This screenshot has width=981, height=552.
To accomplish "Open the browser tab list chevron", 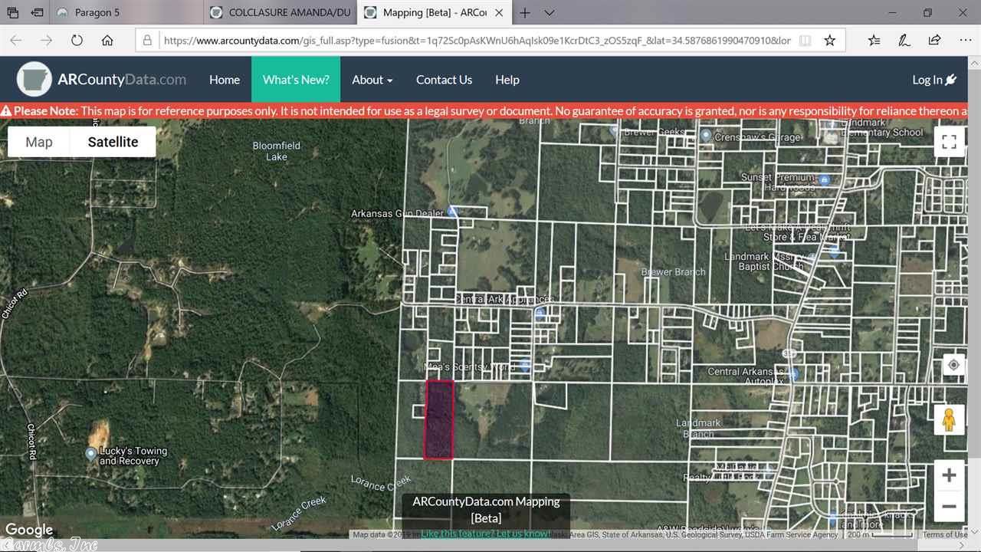I will click(550, 12).
